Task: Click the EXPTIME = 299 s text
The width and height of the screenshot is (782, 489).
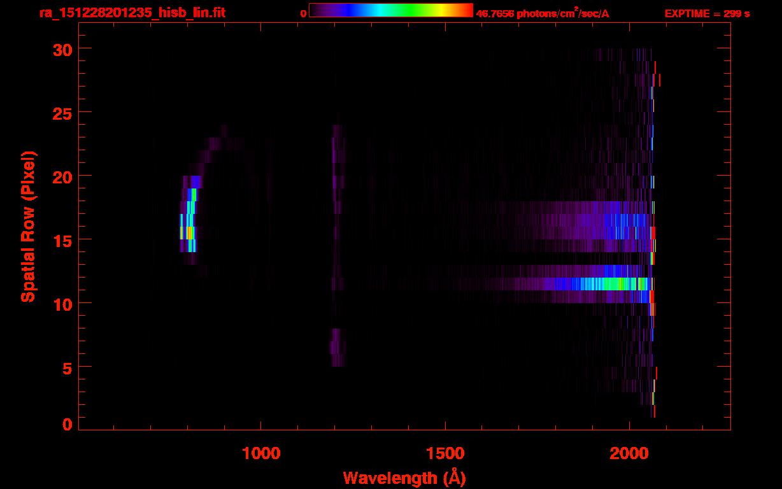Action: click(707, 13)
